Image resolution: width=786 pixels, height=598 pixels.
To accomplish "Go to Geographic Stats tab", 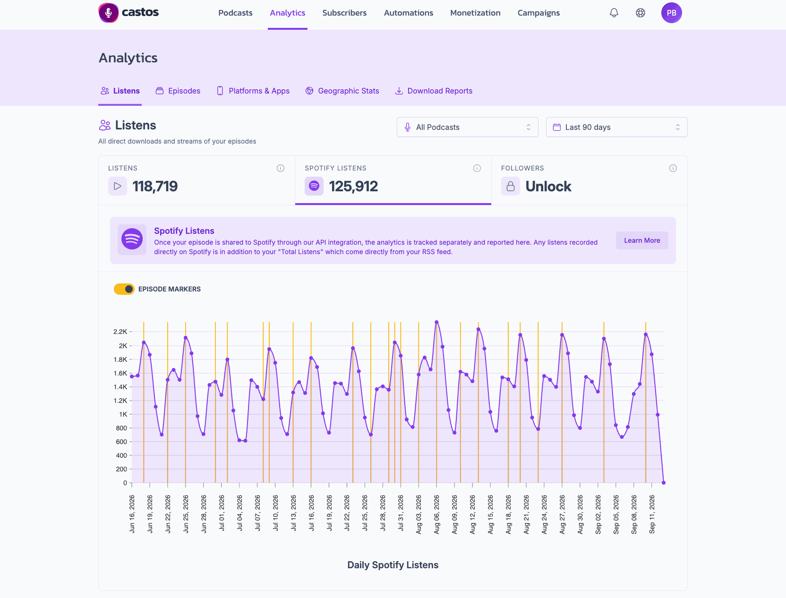I will click(x=342, y=91).
